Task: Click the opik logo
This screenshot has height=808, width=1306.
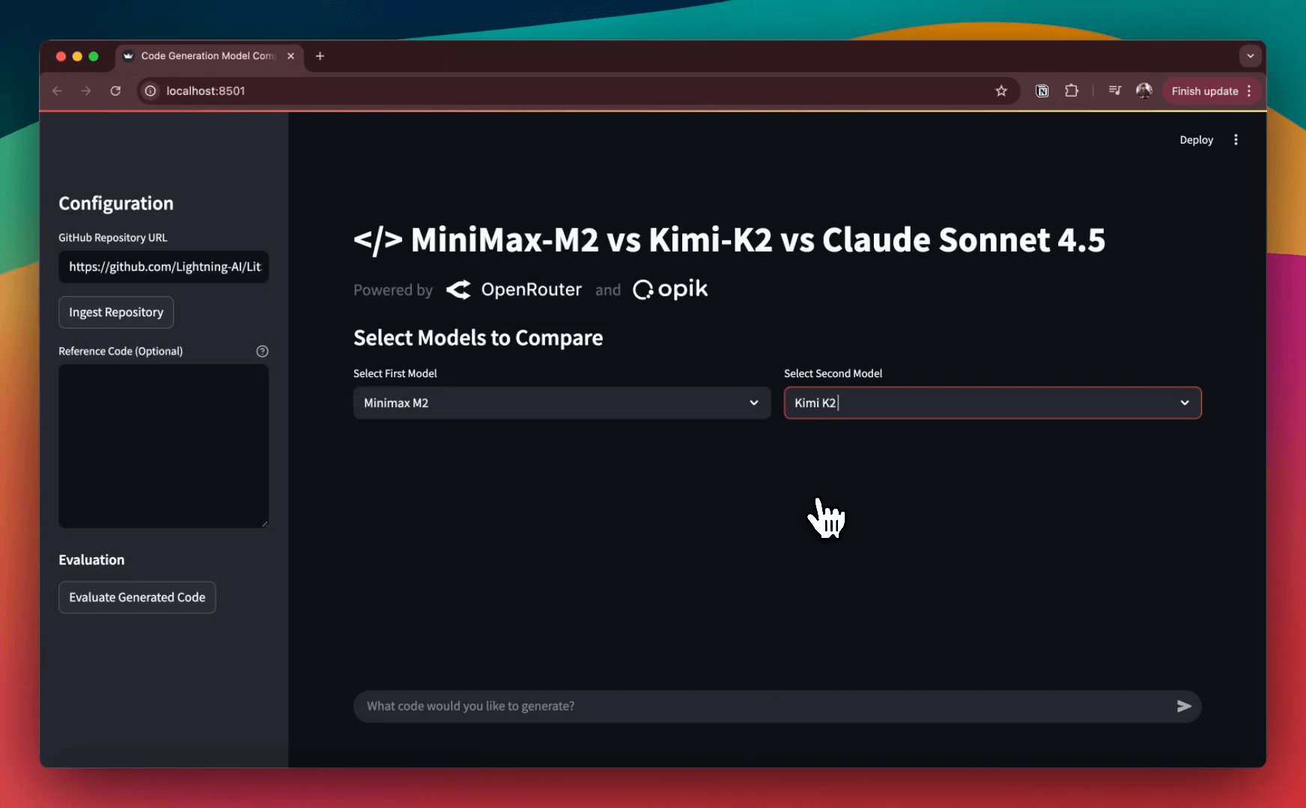Action: (670, 290)
